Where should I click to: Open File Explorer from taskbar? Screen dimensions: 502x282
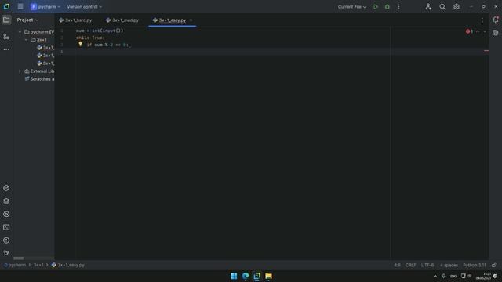(268, 276)
